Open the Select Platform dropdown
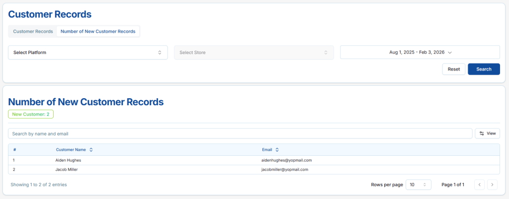509x199 pixels. 87,52
